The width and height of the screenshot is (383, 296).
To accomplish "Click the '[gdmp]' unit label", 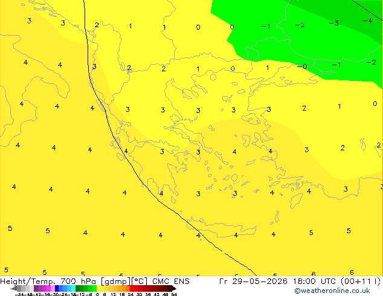I will pyautogui.click(x=116, y=282).
